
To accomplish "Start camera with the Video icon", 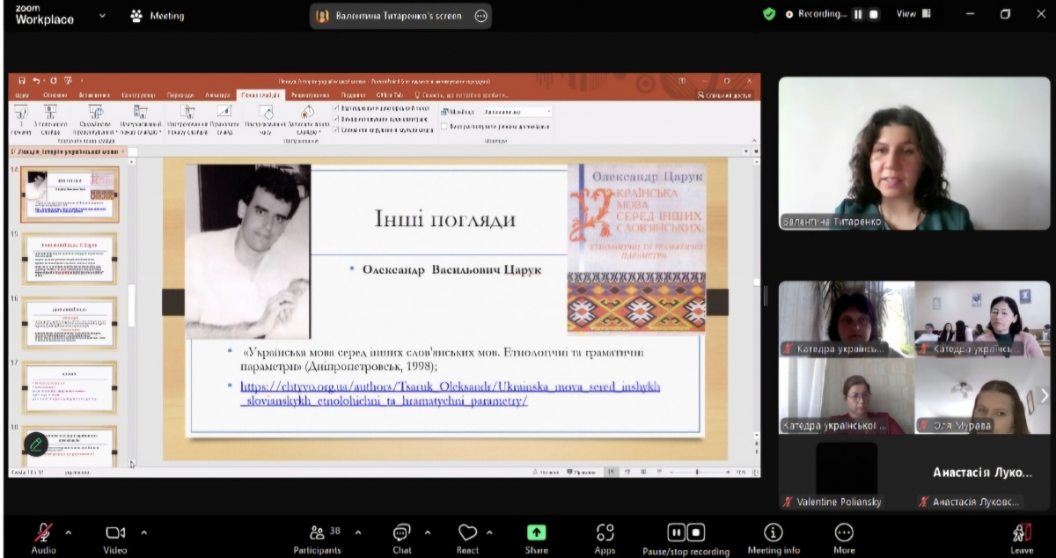I will click(115, 532).
